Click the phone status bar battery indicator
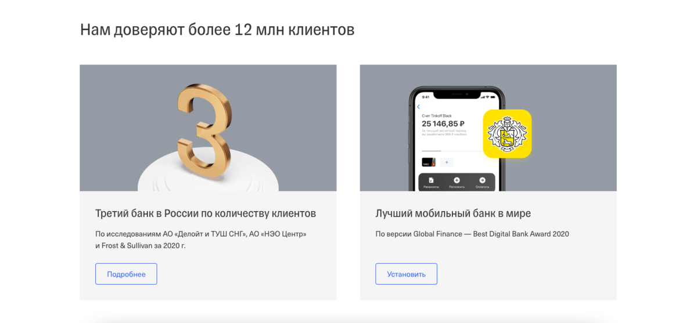This screenshot has height=323, width=697. [x=493, y=97]
